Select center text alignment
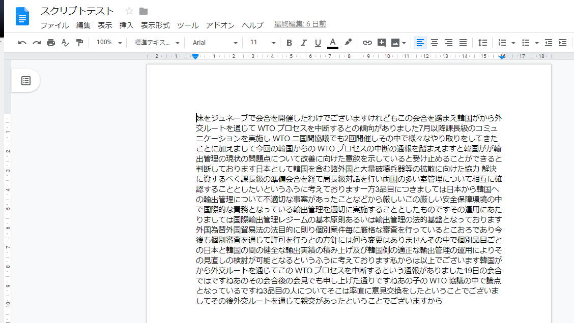The width and height of the screenshot is (574, 323). click(x=435, y=43)
